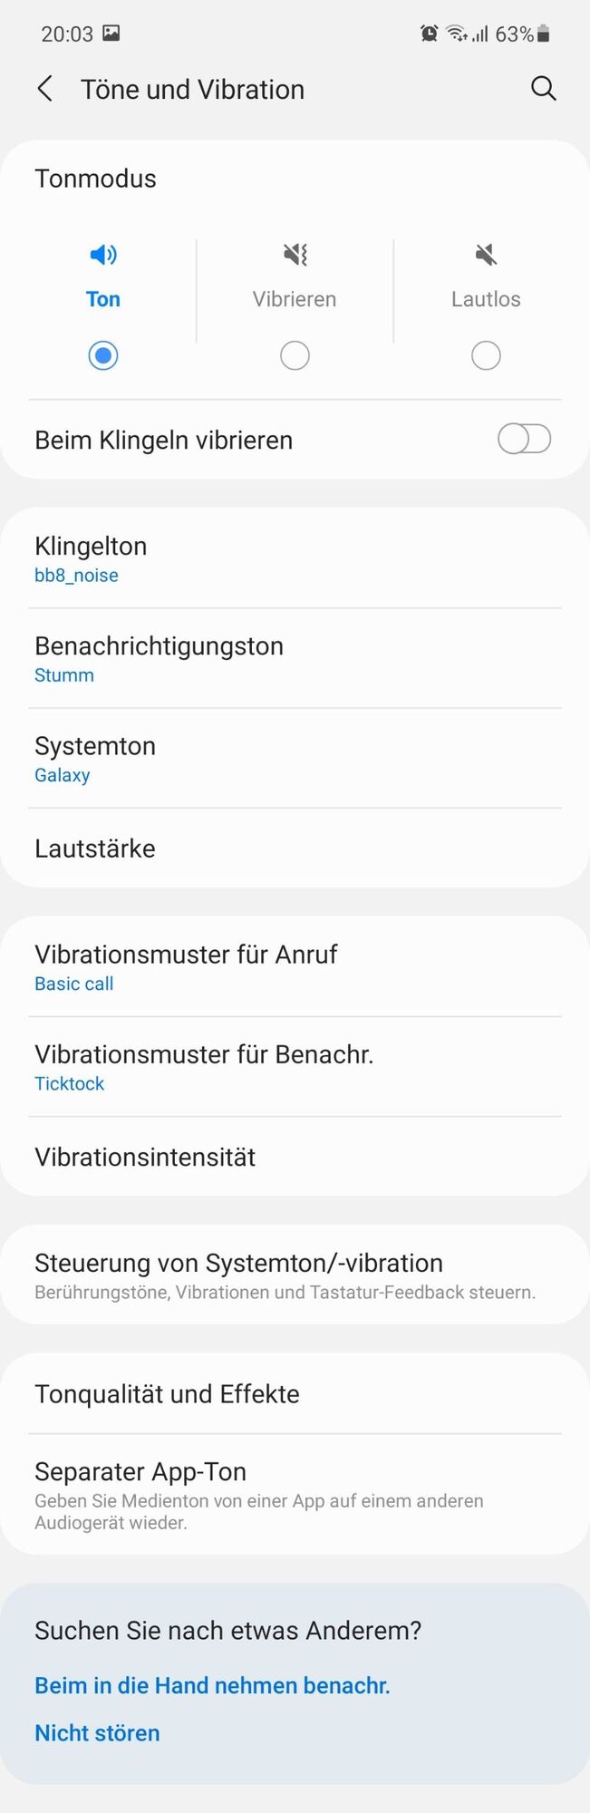Toggle Beim Klingeln vibrieren switch

[x=524, y=440]
